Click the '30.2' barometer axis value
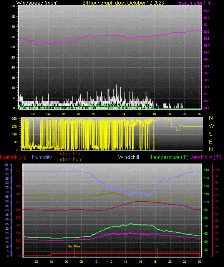Image resolution: width=224 pixels, height=267 pixels. 206,11
